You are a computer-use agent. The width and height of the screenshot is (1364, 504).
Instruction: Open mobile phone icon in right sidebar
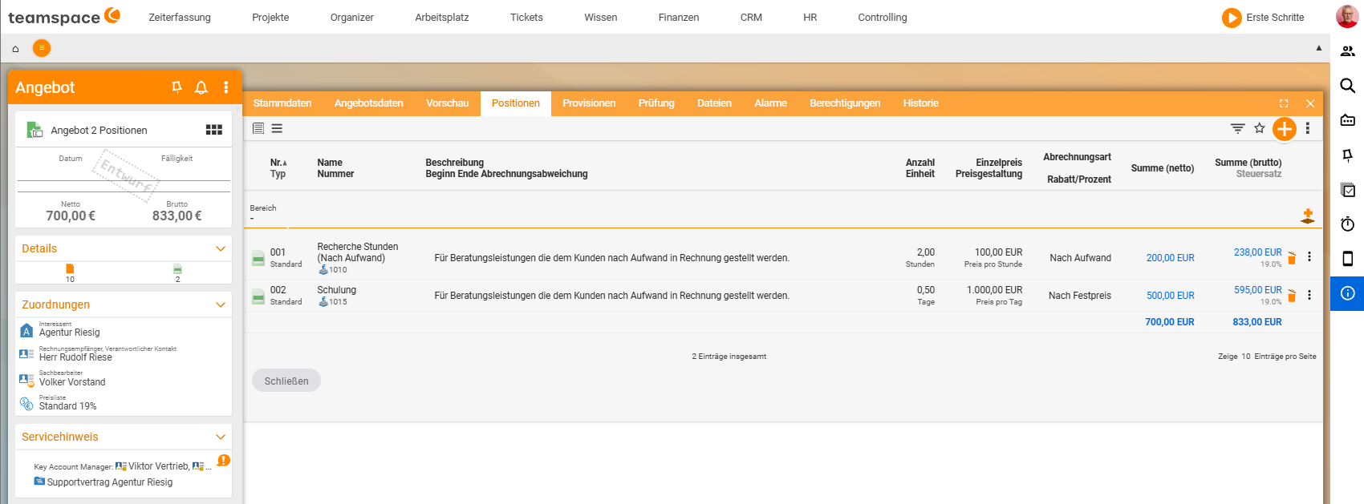pos(1348,258)
